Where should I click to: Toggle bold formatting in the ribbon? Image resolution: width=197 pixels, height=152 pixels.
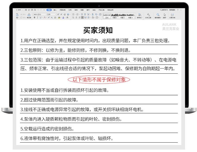pos(34,17)
